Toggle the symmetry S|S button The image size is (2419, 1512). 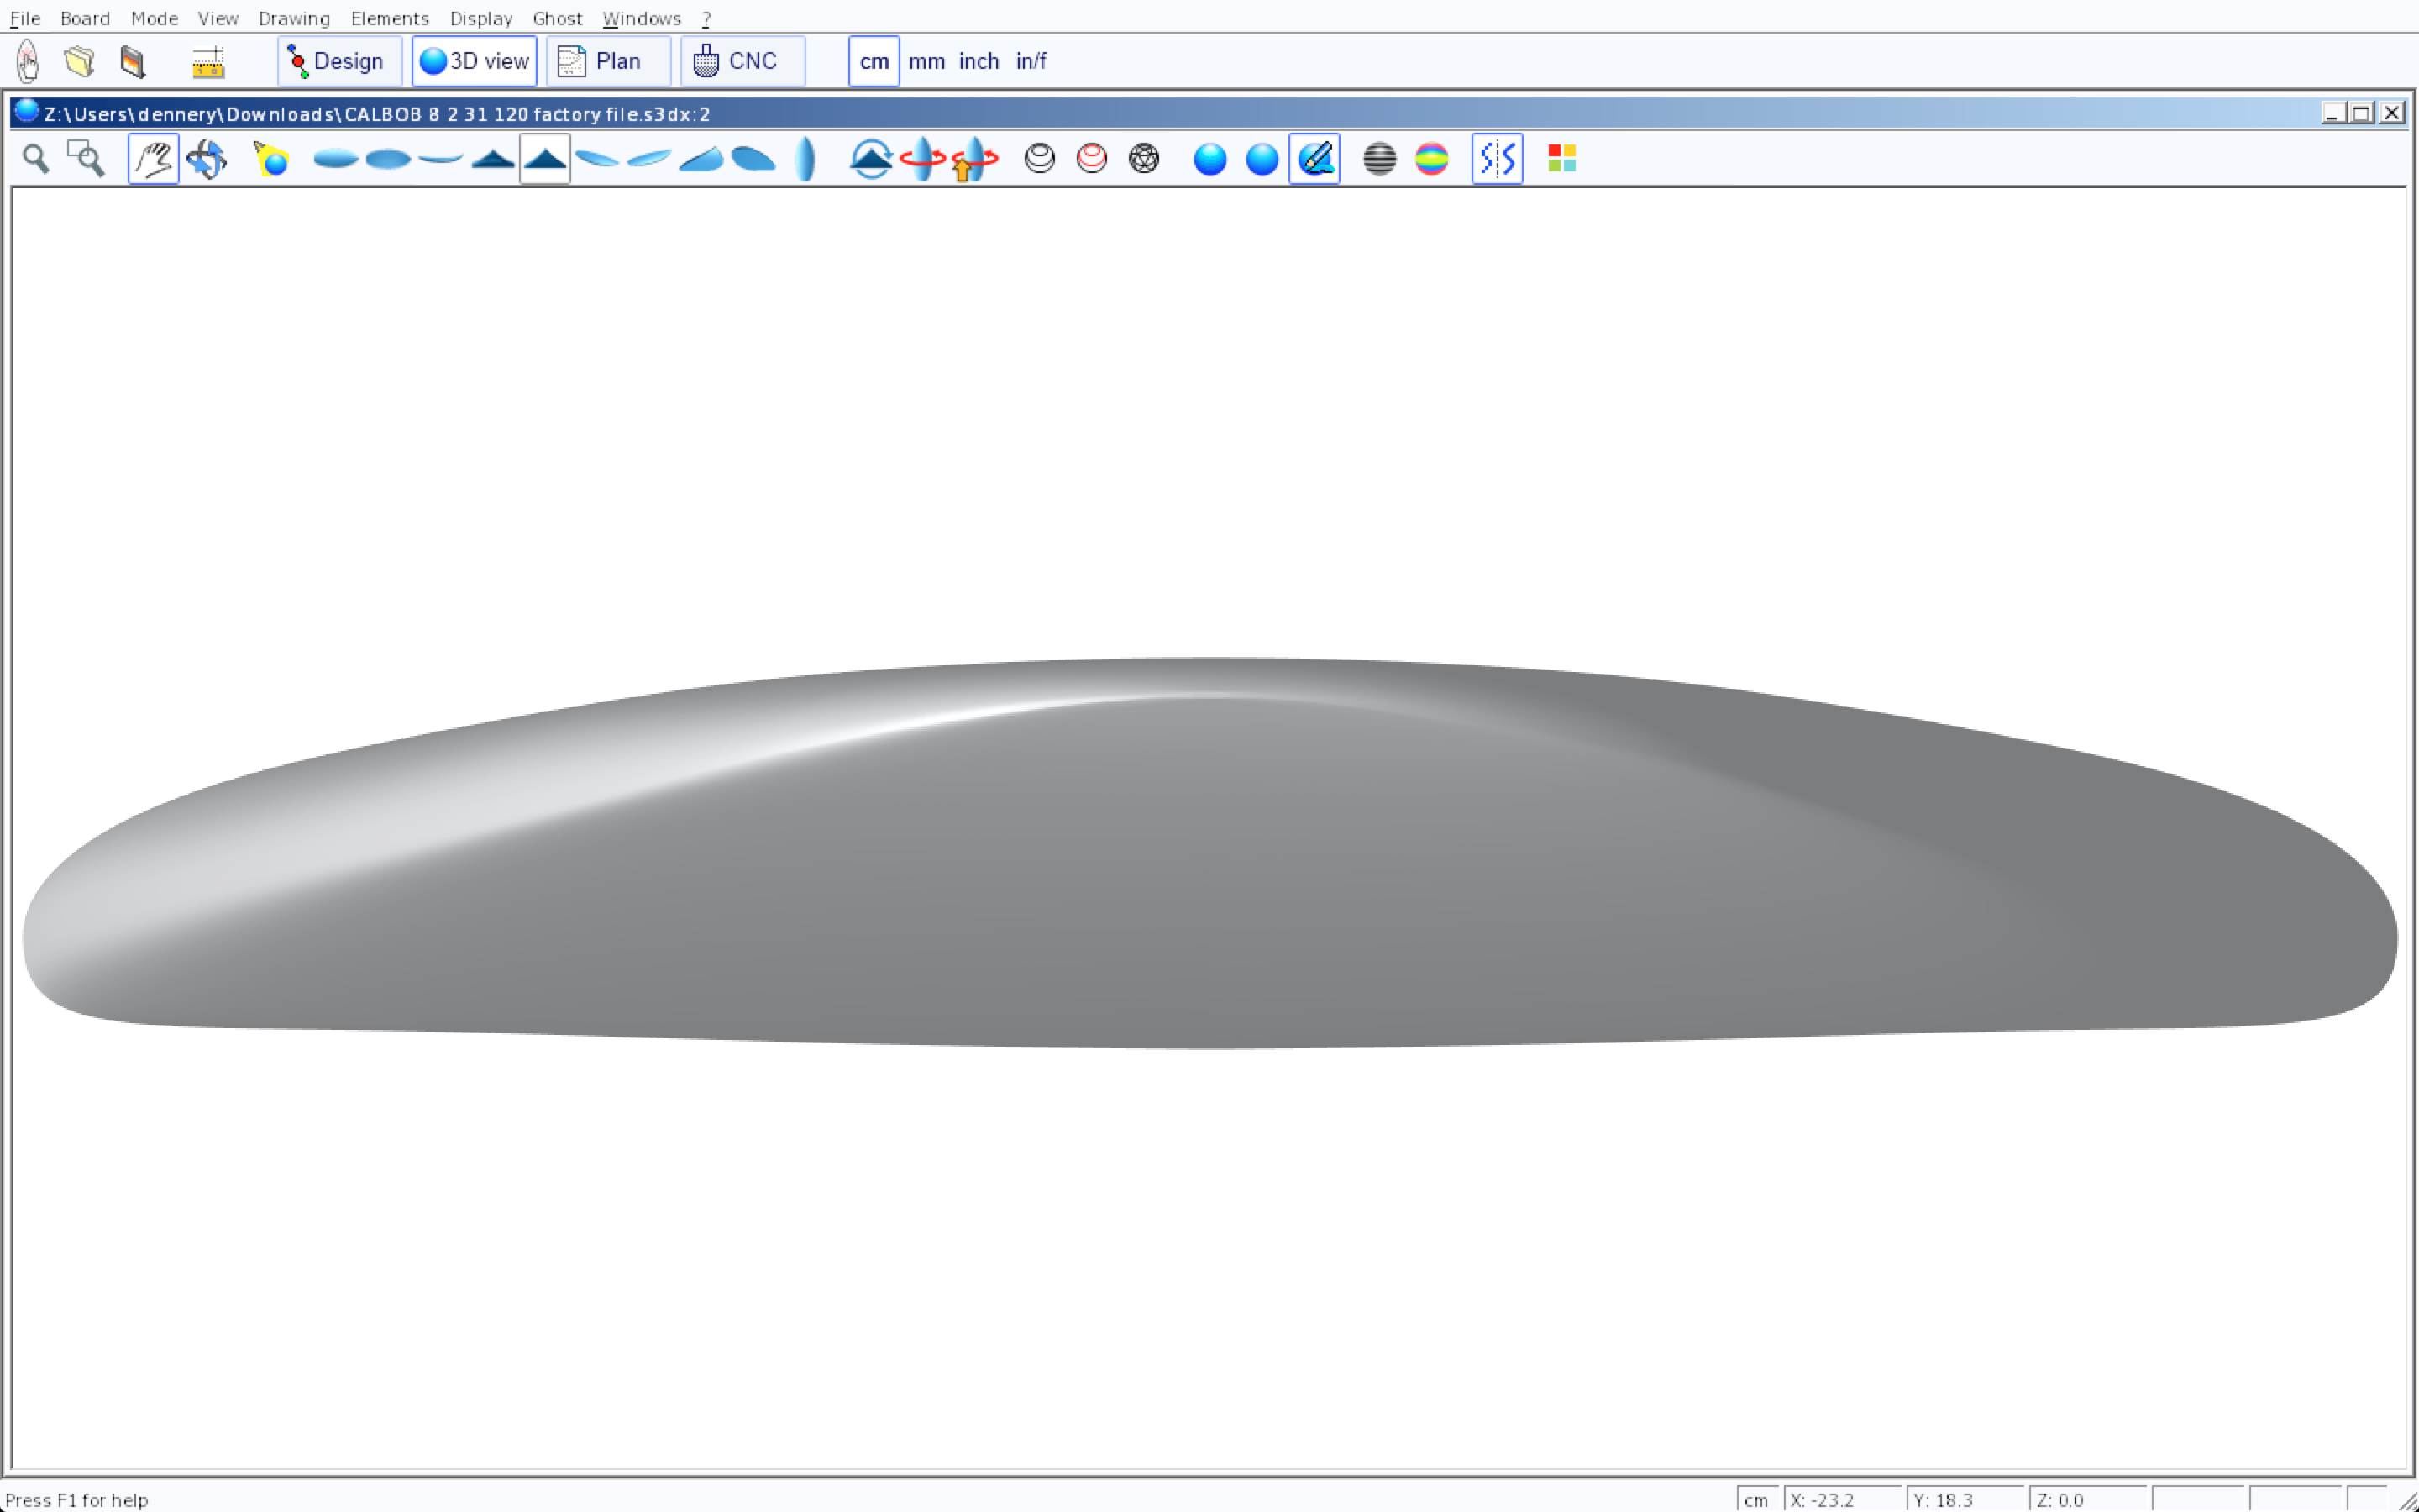coord(1497,159)
